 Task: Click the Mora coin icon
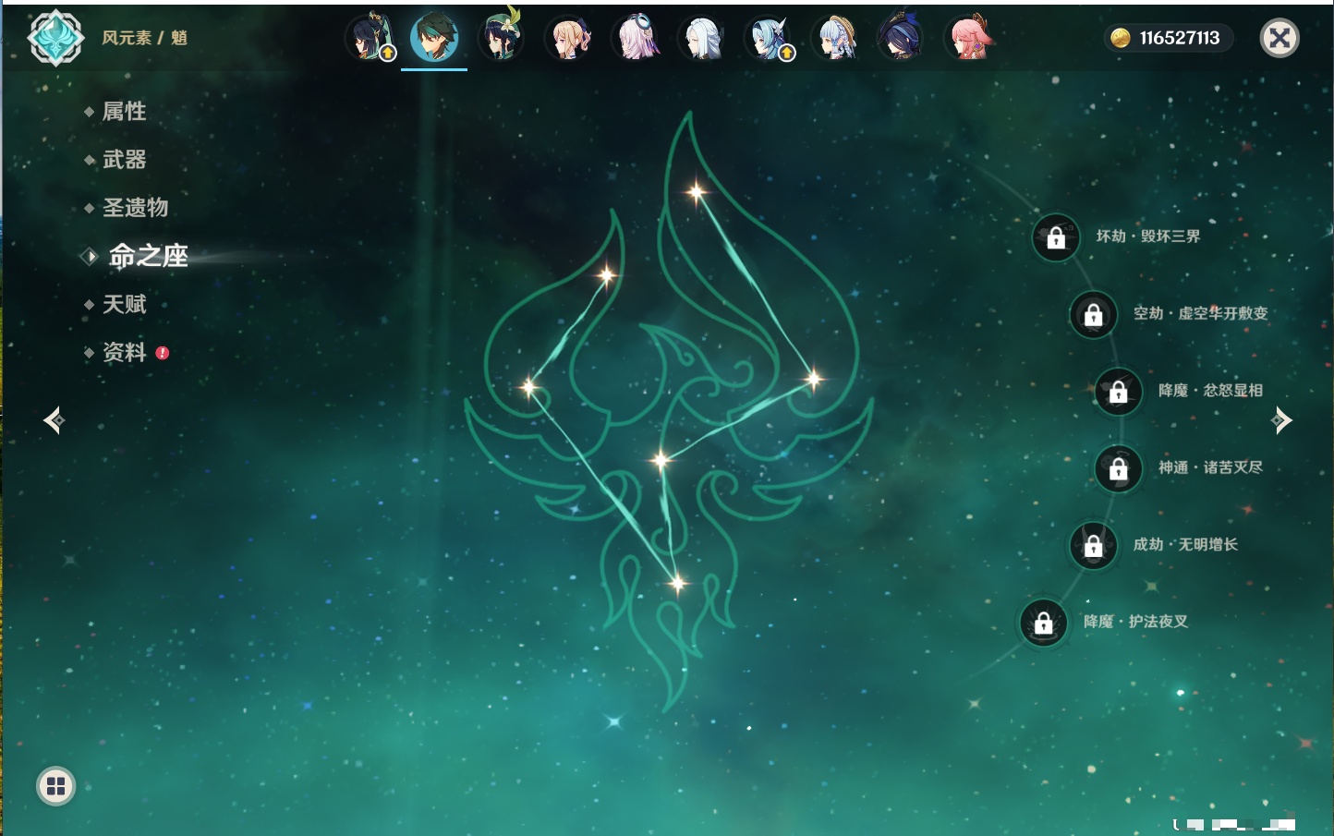(1121, 38)
